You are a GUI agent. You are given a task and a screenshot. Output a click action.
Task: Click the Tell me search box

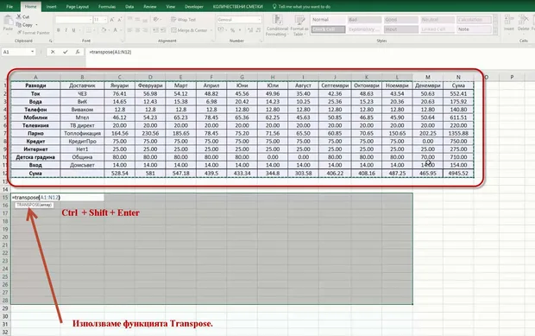pos(302,7)
